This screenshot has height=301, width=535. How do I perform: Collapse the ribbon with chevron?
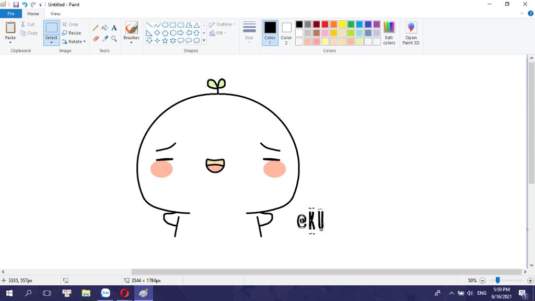(x=522, y=14)
